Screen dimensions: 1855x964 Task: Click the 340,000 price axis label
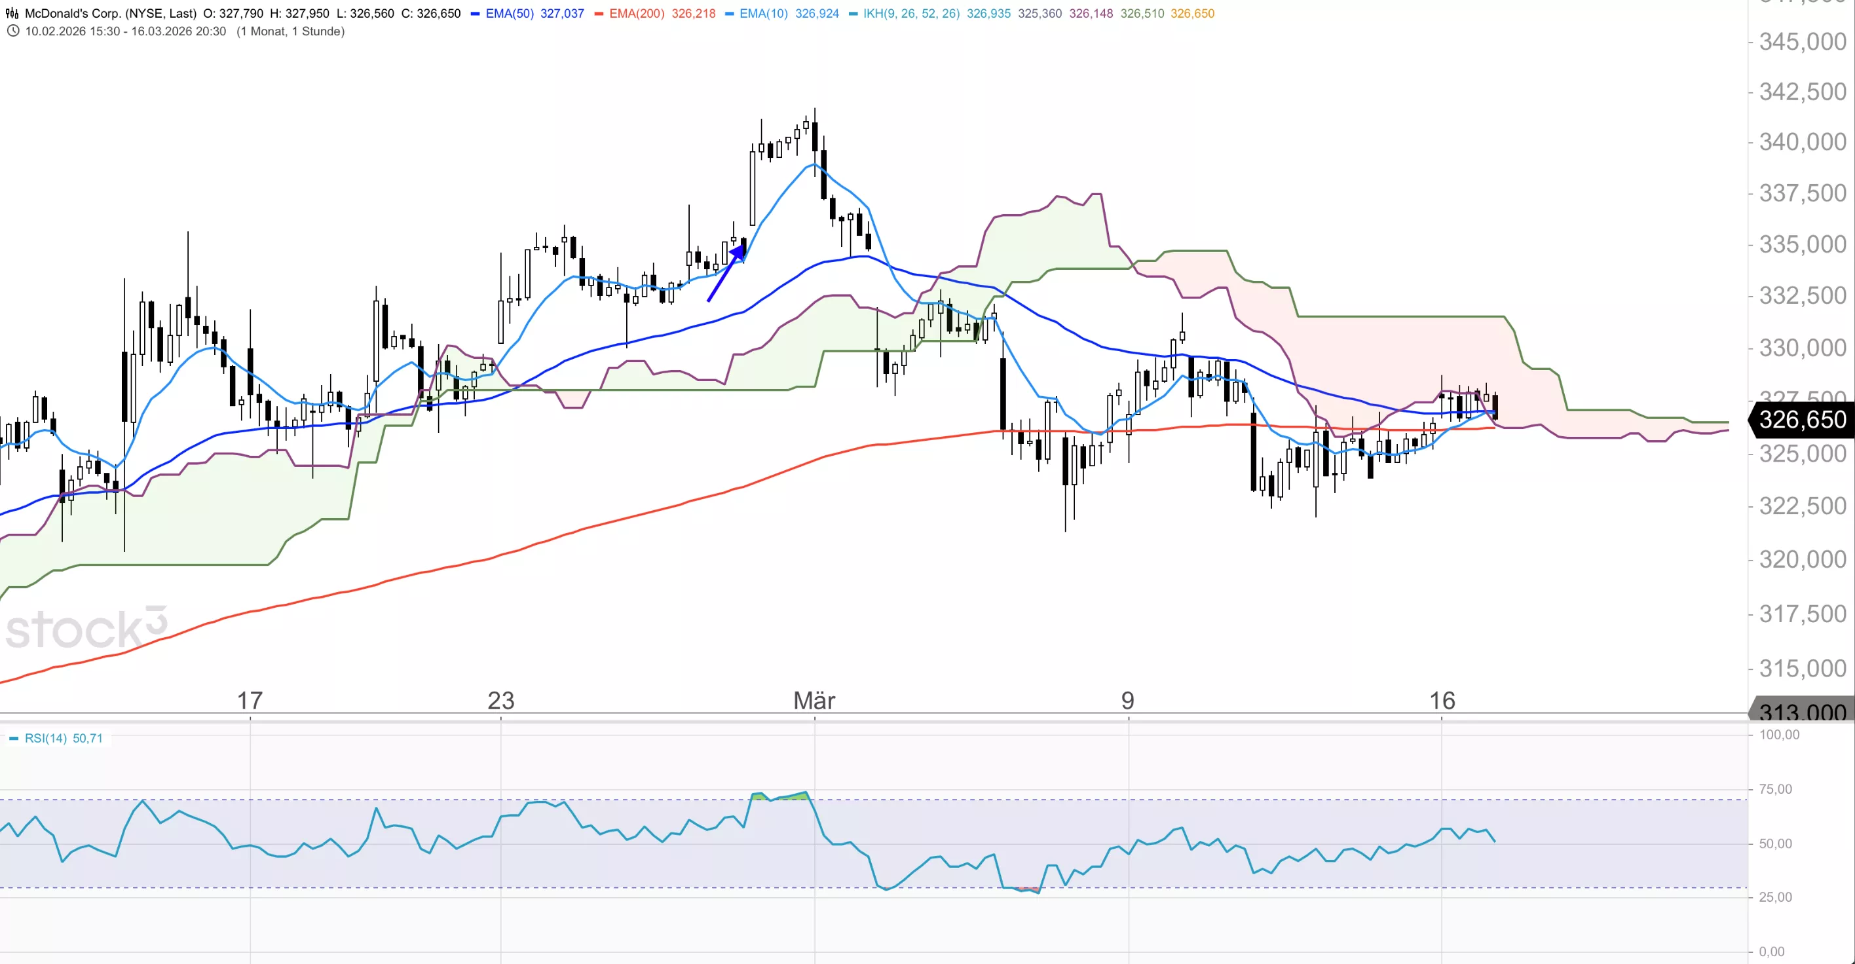click(1802, 142)
